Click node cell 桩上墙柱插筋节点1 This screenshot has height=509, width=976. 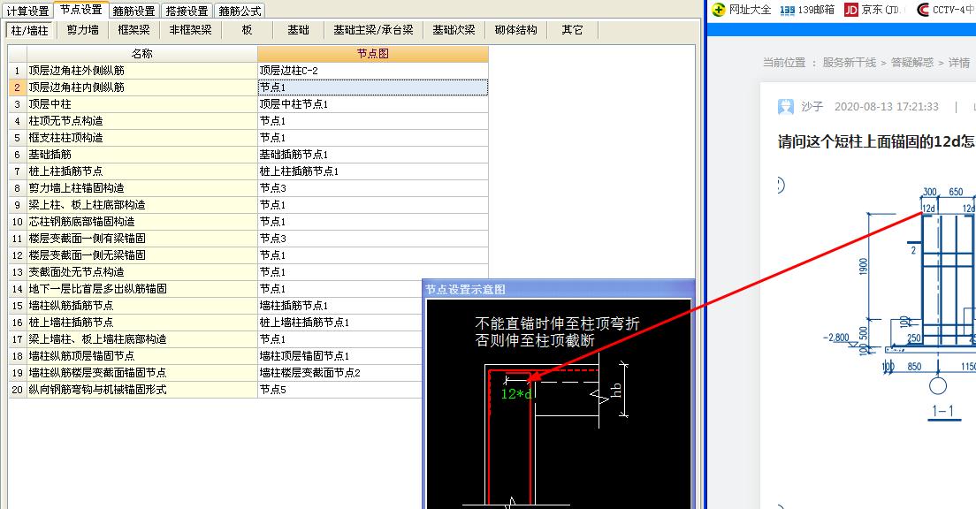click(x=339, y=323)
